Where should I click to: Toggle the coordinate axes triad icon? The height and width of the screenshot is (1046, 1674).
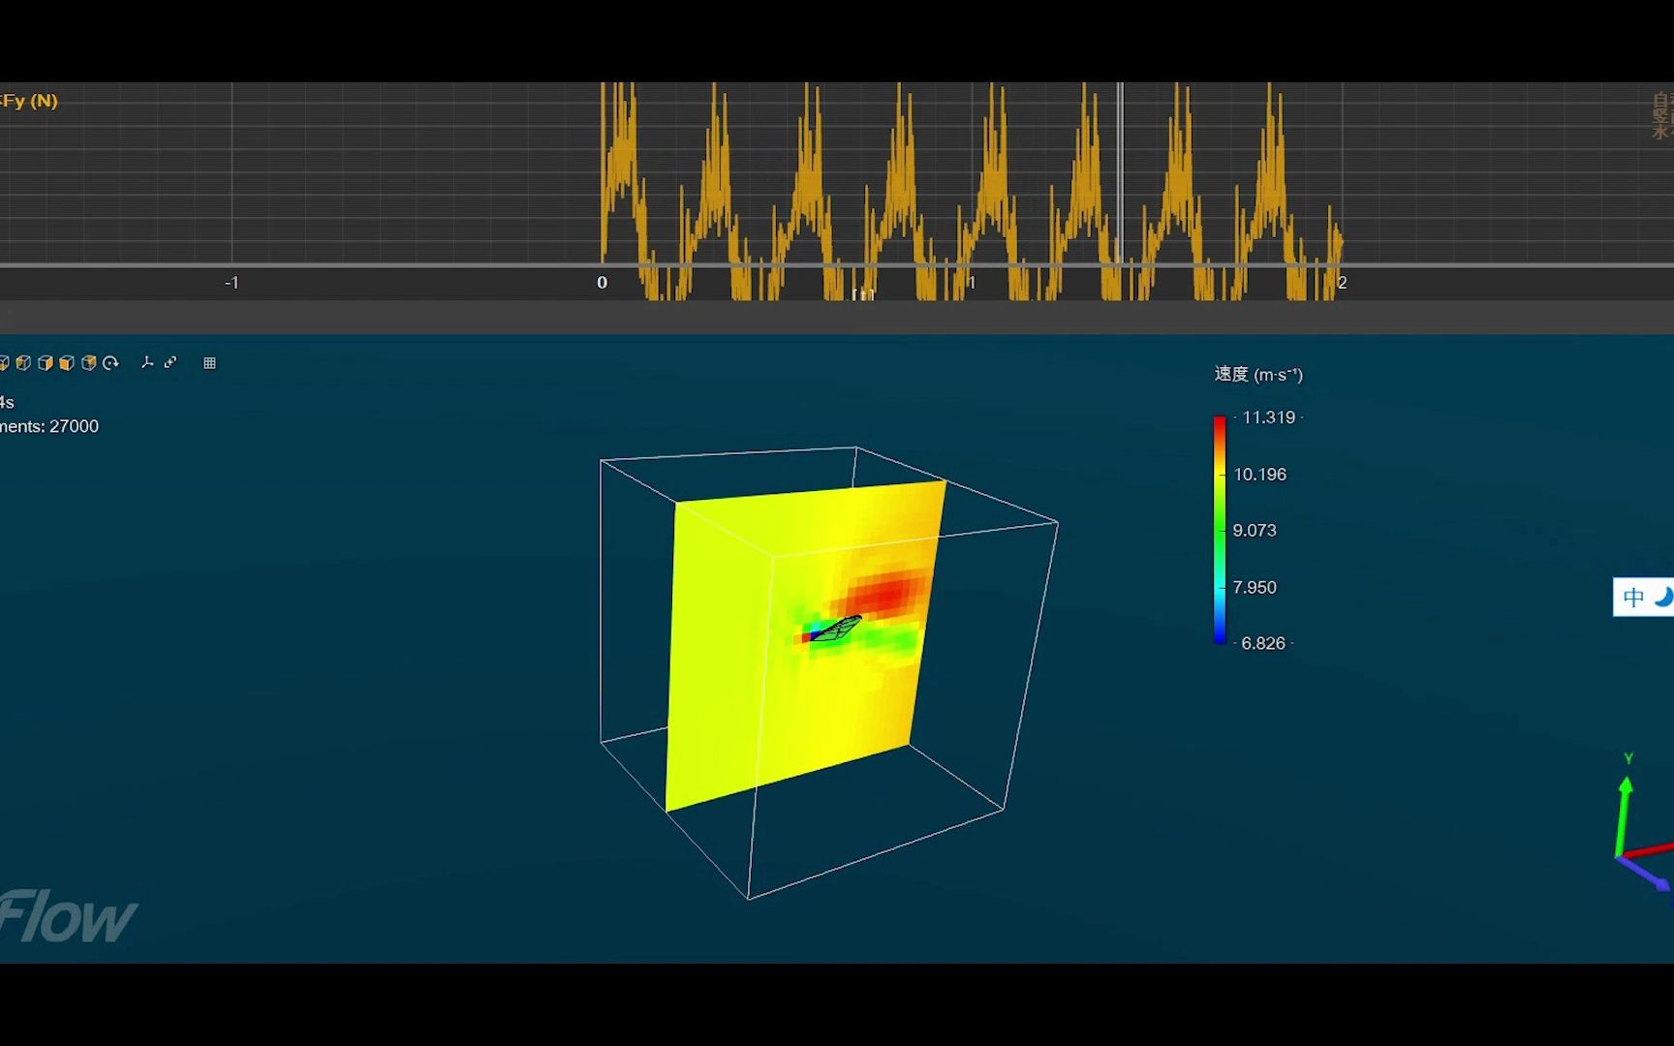[x=147, y=362]
